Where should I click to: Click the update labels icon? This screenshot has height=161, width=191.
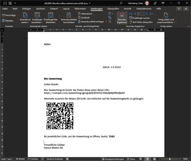click(x=110, y=22)
